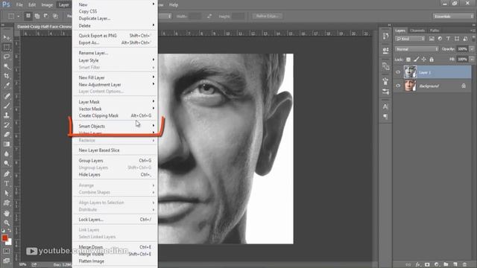The image size is (477, 268).
Task: Click the Refine Edge button
Action: click(268, 16)
